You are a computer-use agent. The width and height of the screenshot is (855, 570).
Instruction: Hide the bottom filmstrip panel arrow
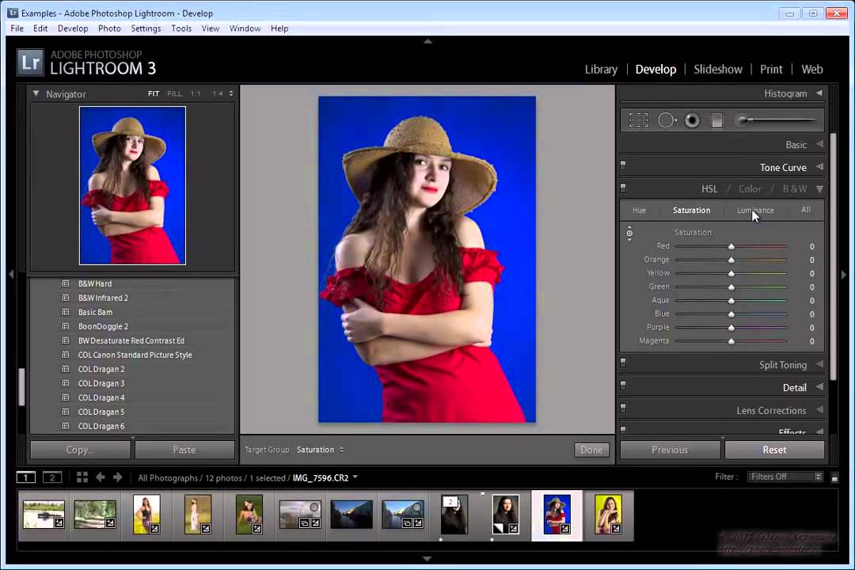[427, 559]
